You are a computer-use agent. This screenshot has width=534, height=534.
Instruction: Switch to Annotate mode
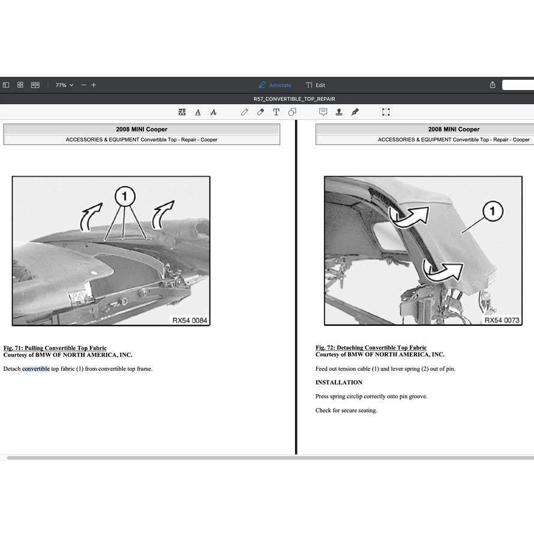(275, 85)
